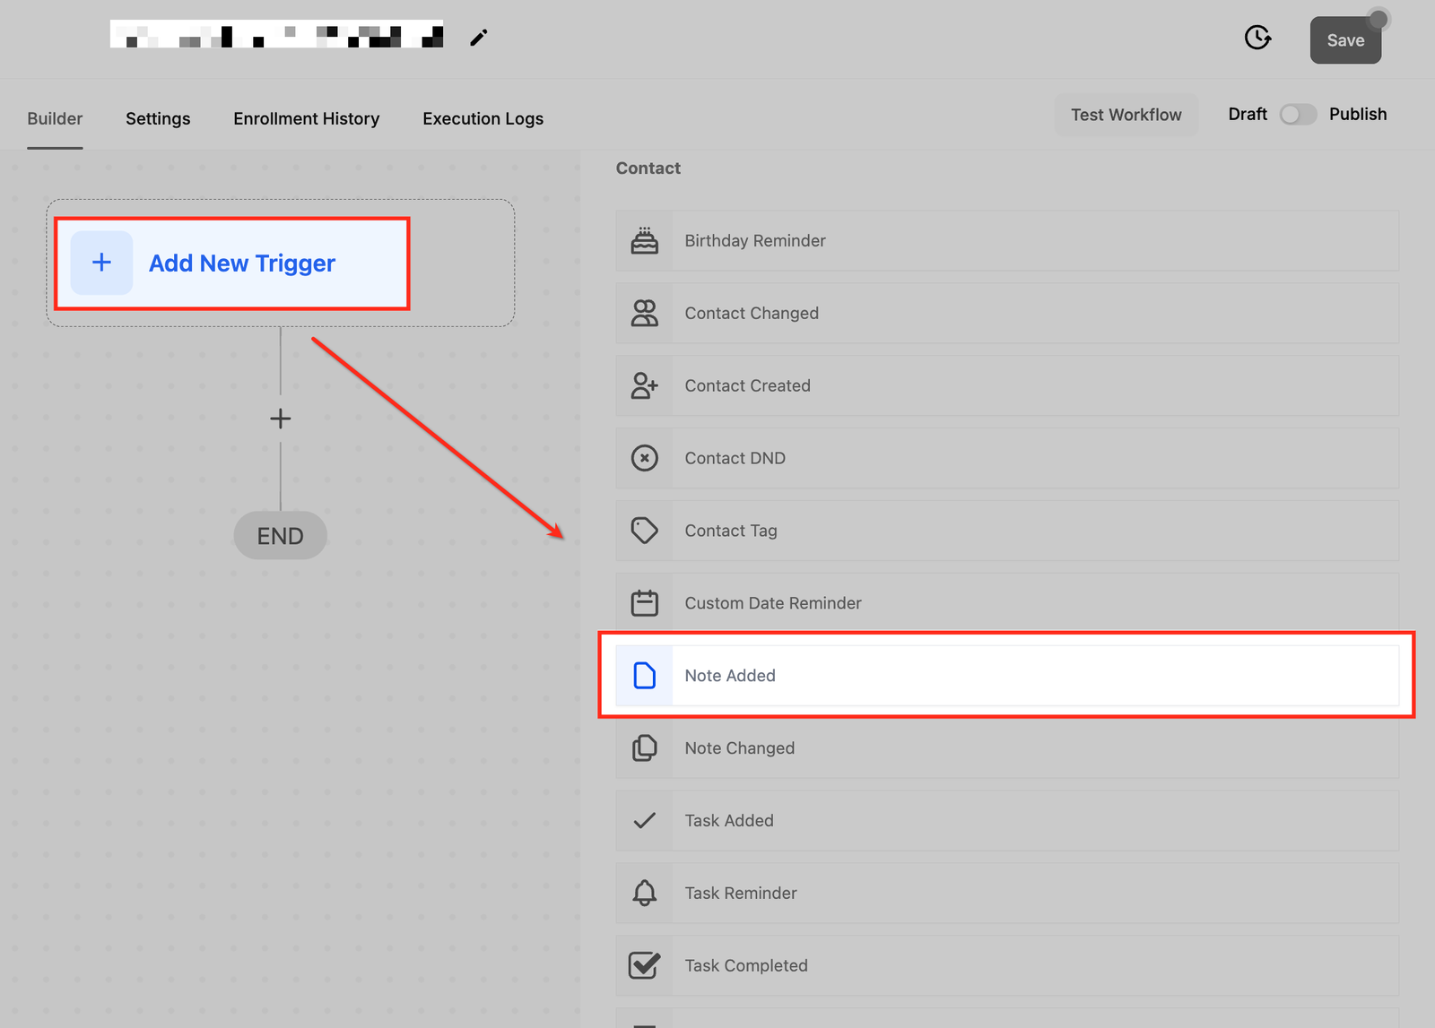The height and width of the screenshot is (1028, 1435).
Task: Click the Test Workflow button
Action: point(1126,115)
